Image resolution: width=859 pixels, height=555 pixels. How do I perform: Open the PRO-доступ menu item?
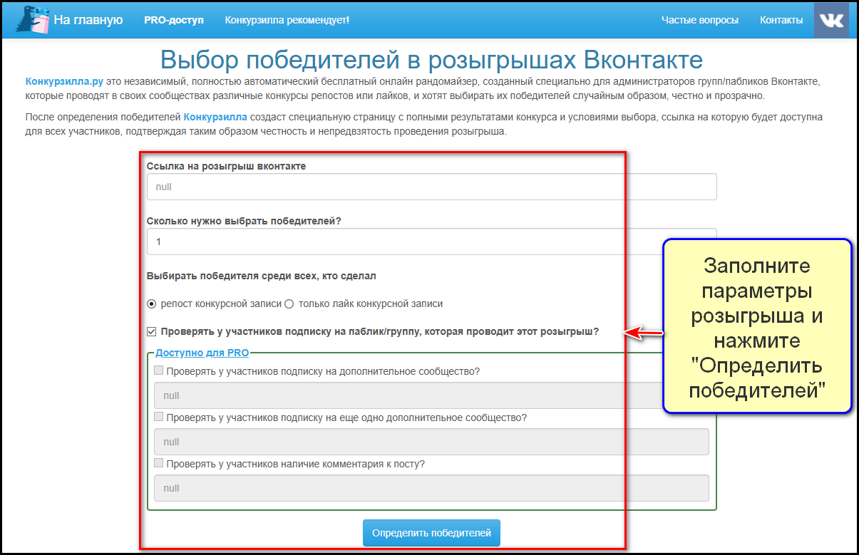click(173, 20)
